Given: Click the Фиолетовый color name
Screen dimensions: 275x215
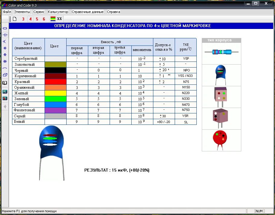Looking at the screenshot, I should click(24, 110).
